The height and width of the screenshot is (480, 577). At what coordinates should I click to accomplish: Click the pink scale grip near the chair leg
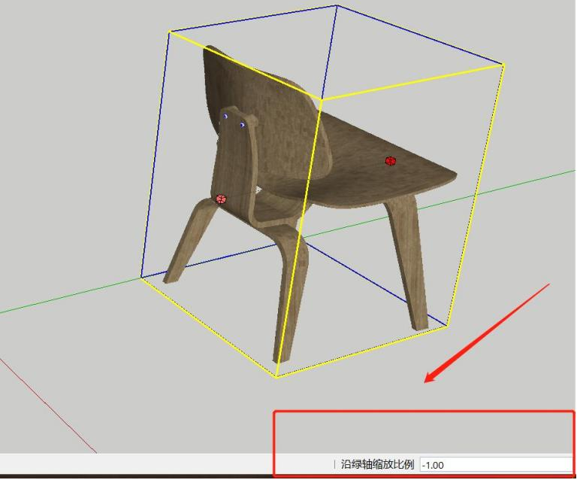pyautogui.click(x=221, y=199)
